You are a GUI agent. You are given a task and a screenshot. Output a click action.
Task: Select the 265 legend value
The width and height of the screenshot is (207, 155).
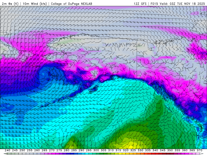(x=44, y=150)
